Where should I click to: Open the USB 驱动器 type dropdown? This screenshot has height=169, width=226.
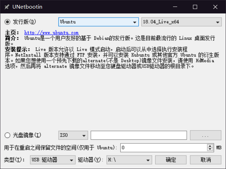(x=53, y=160)
